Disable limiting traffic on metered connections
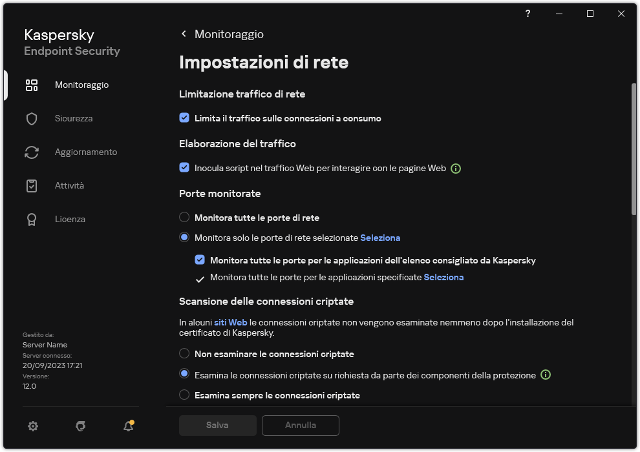Viewport: 640px width, 452px height. click(x=184, y=118)
